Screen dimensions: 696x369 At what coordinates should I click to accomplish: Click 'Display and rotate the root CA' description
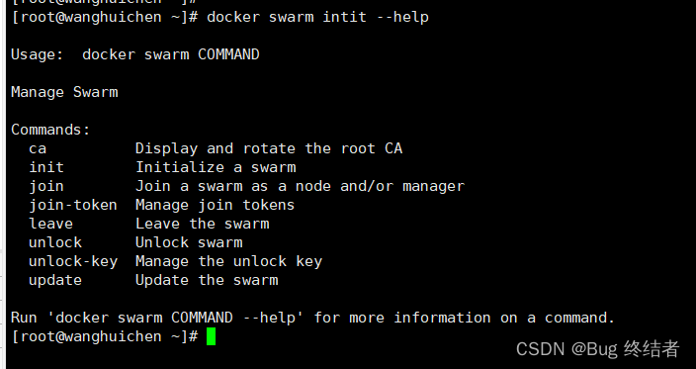click(x=269, y=148)
